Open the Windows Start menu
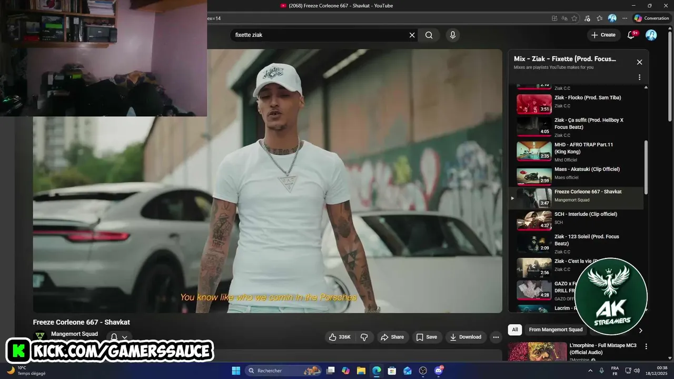This screenshot has width=674, height=379. click(236, 371)
